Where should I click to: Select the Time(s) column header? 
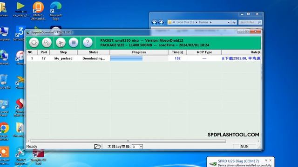177,52
